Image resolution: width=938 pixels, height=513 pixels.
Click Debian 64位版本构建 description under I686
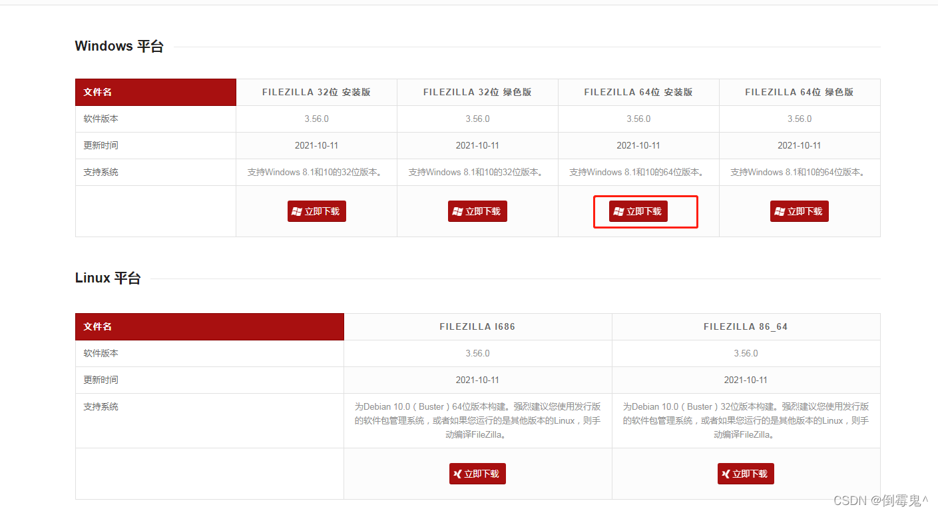point(478,420)
